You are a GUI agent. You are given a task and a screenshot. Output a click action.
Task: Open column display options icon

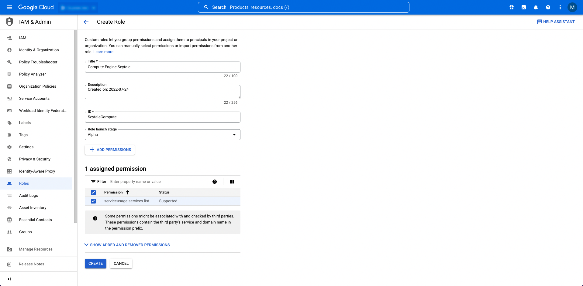click(232, 182)
